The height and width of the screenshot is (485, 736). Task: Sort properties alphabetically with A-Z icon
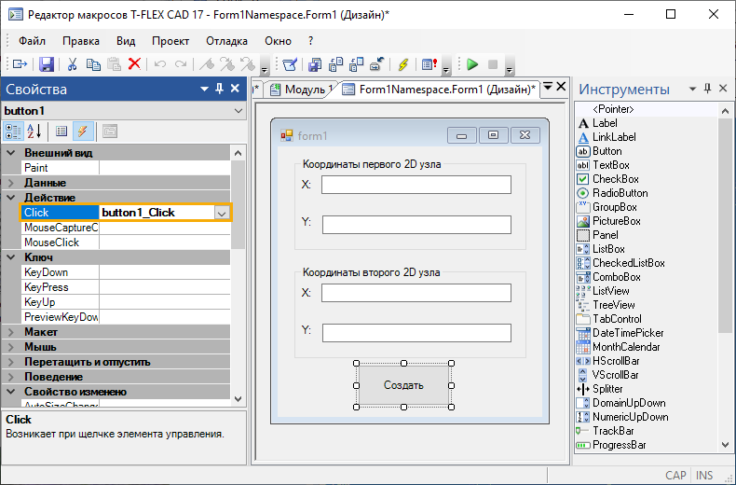(x=34, y=132)
